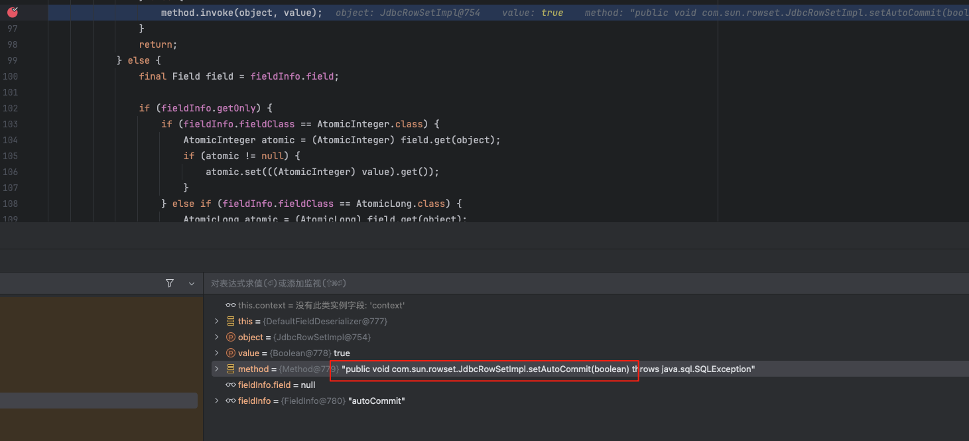Toggle the breakpoint on the method.invoke line
Viewport: 969px width, 441px height.
(x=13, y=12)
